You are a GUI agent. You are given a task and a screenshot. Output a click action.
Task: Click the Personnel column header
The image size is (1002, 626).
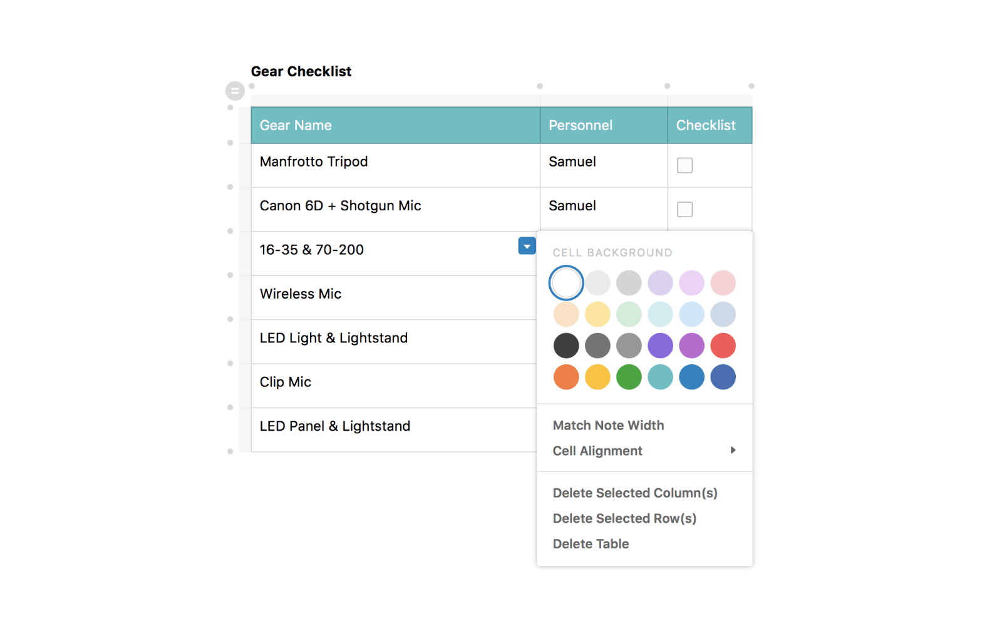tap(603, 125)
